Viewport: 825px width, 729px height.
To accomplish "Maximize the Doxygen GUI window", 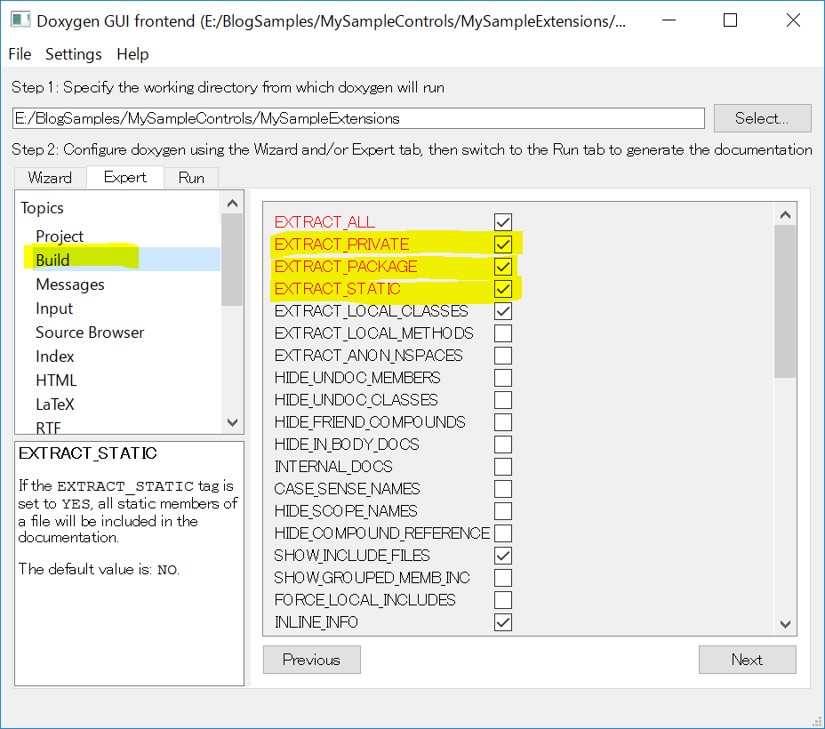I will (730, 20).
